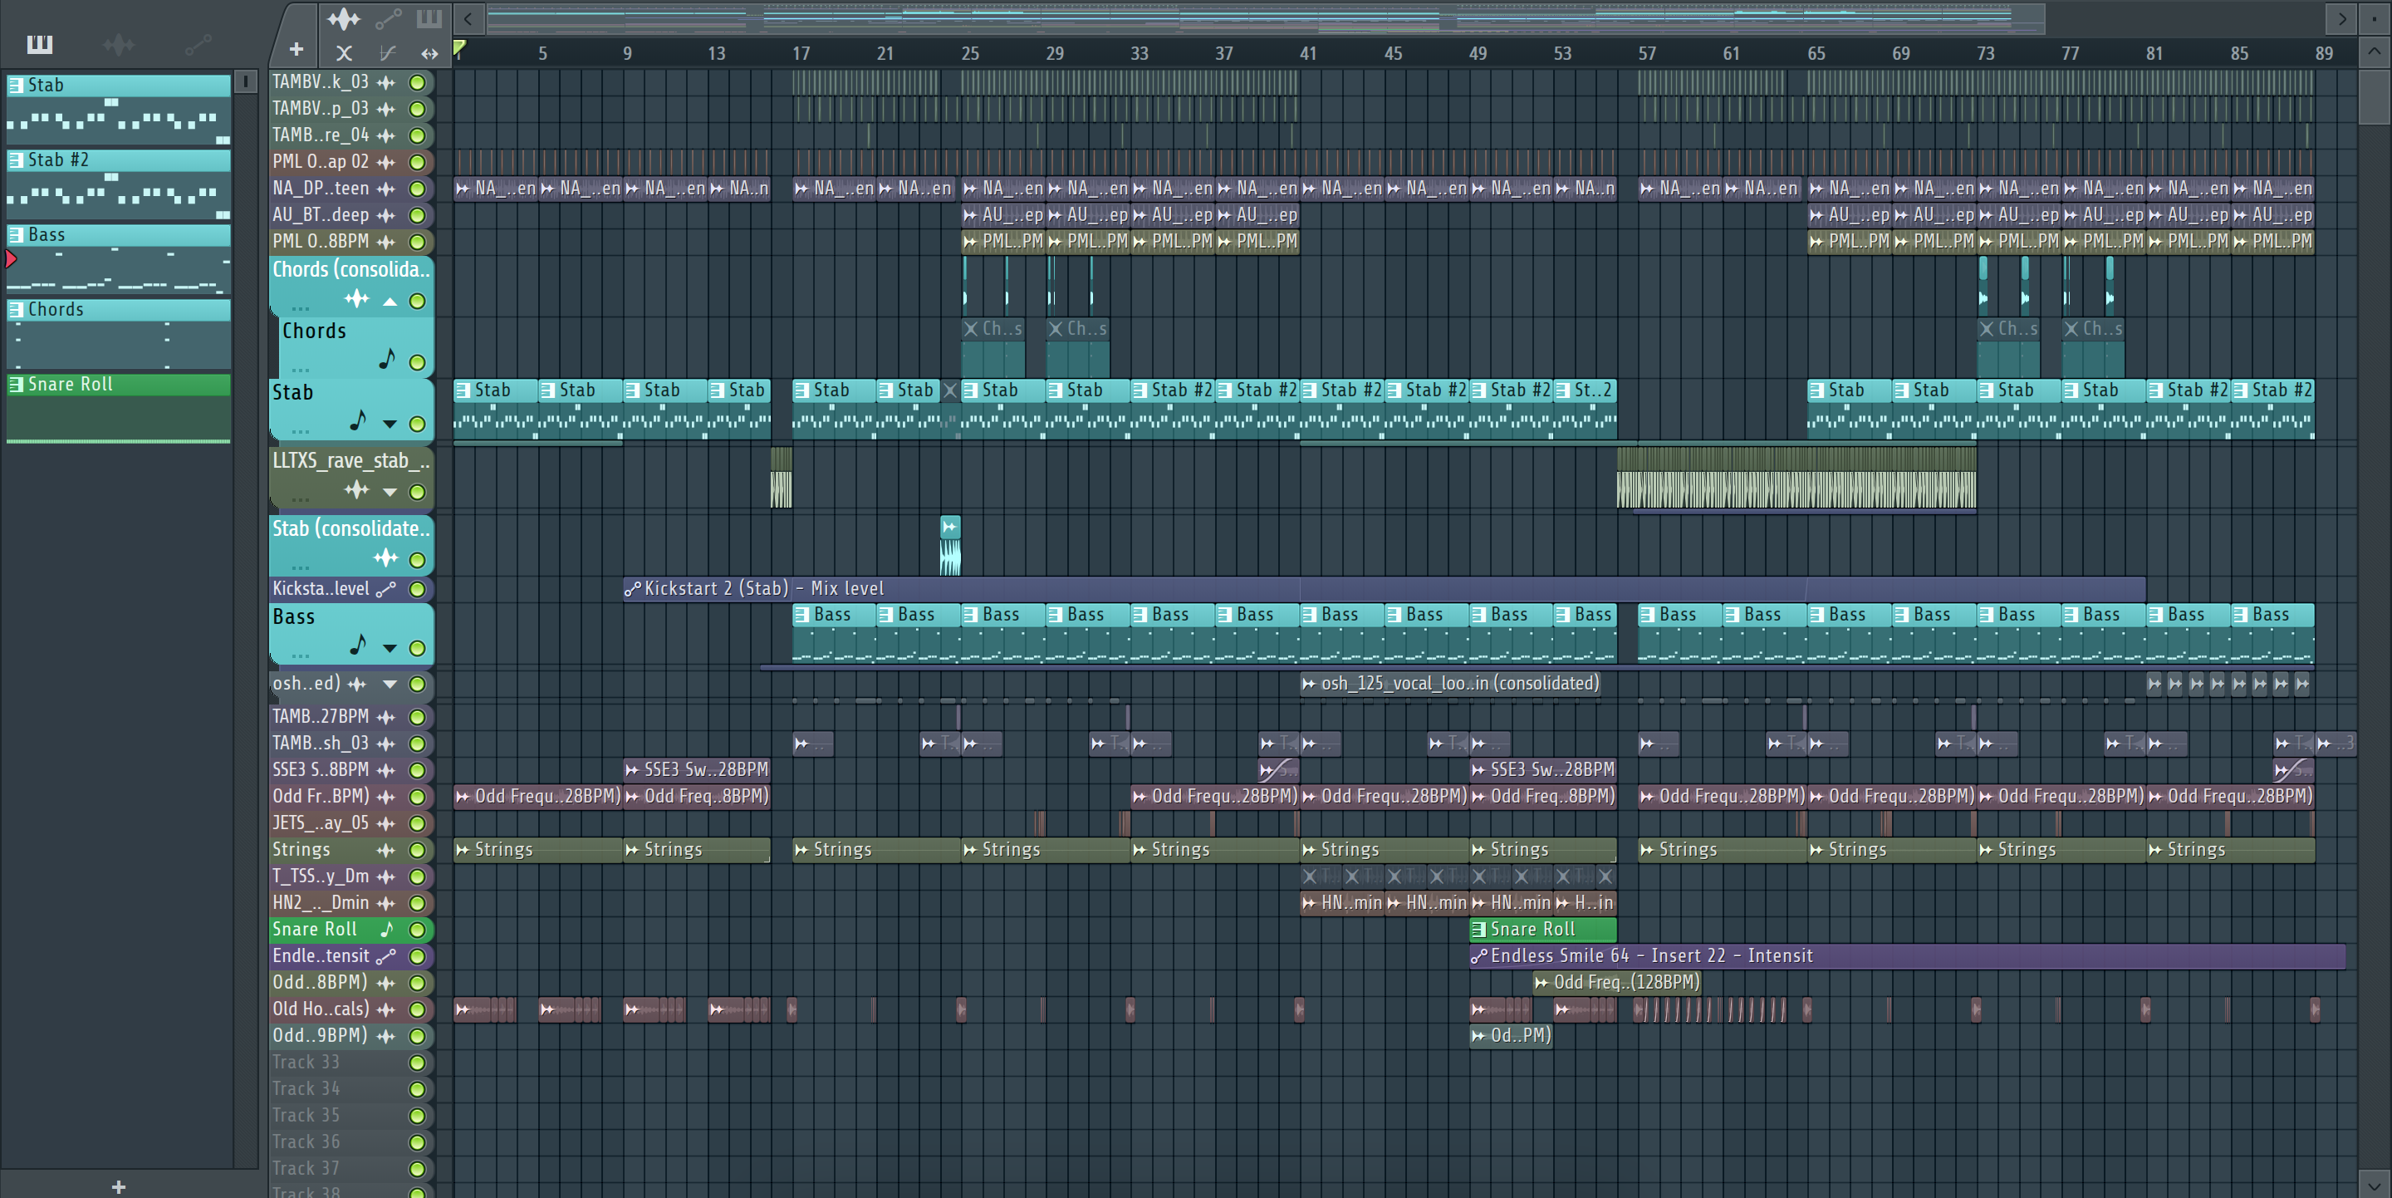
Task: Expand the osh..ed) track group arrow
Action: [x=390, y=685]
